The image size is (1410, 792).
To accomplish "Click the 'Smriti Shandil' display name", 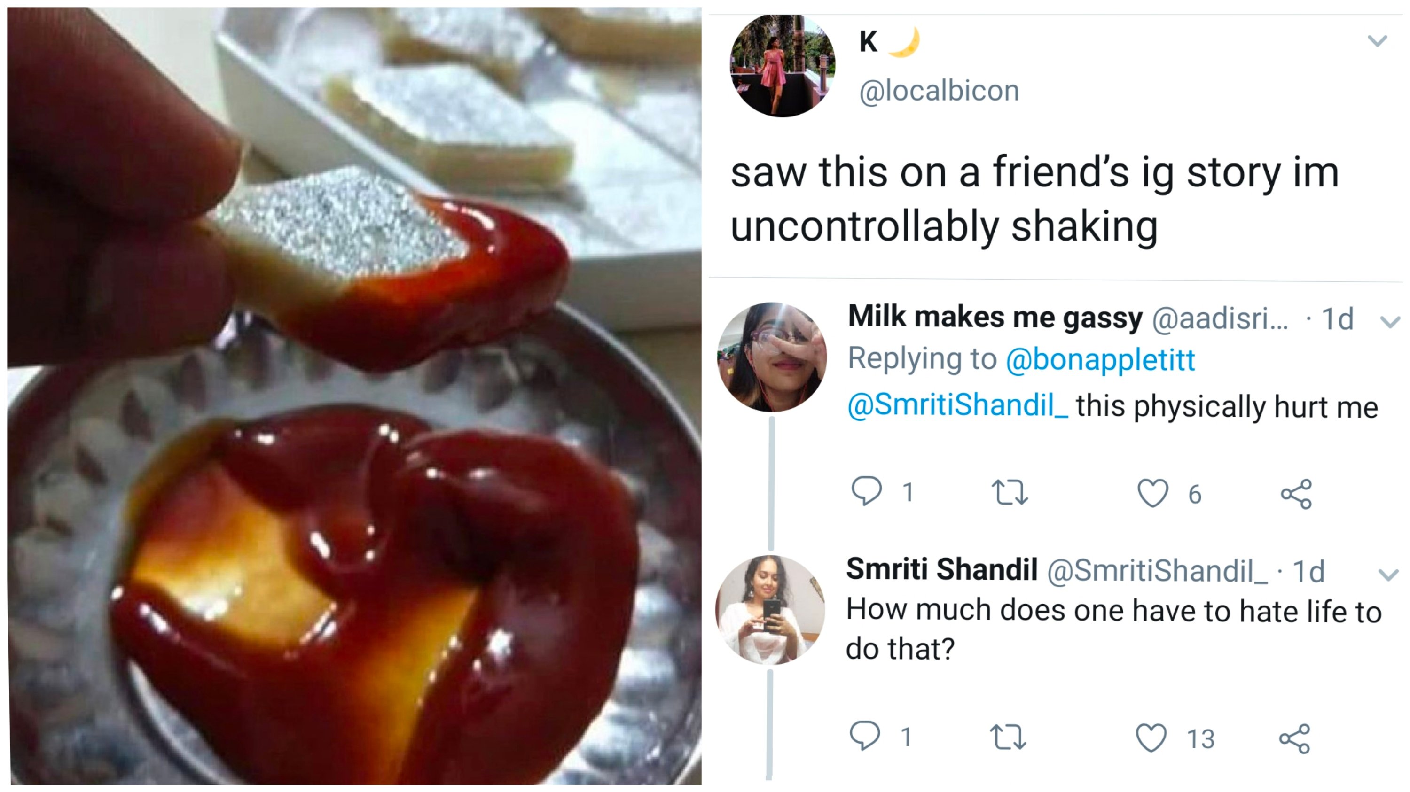I will point(941,569).
